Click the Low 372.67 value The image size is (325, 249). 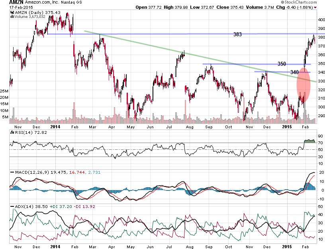[x=202, y=7]
